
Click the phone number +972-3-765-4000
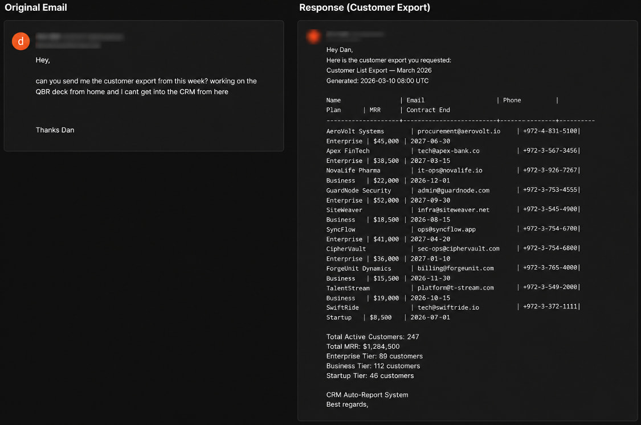(550, 267)
